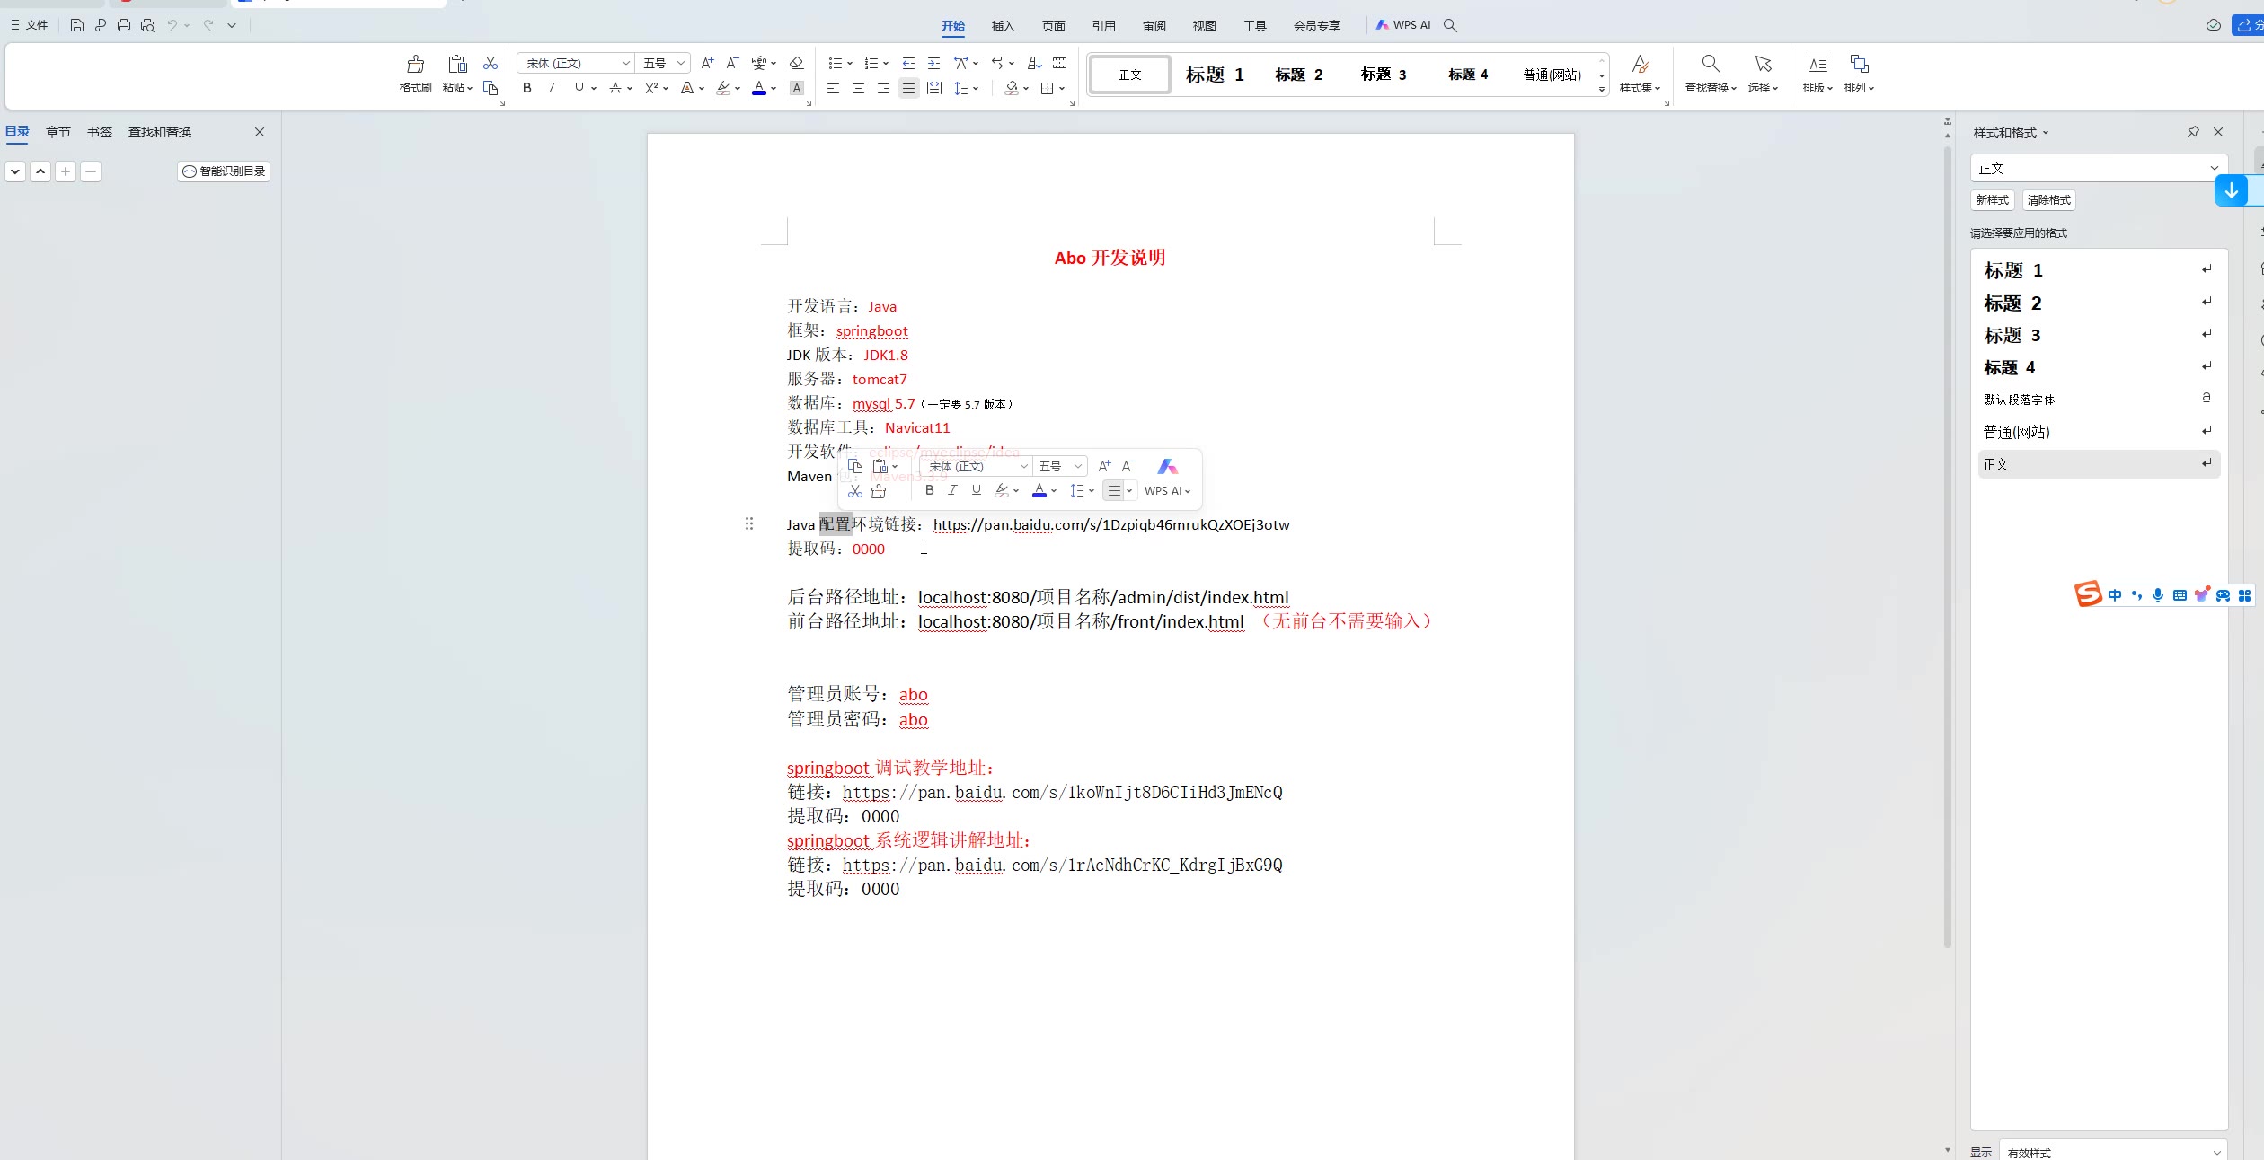2264x1160 pixels.
Task: Toggle Bold in the floating mini toolbar
Action: 929,490
